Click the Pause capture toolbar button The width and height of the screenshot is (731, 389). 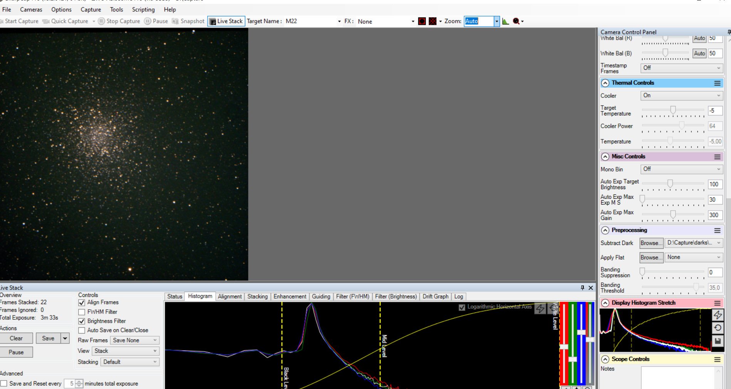pyautogui.click(x=156, y=21)
